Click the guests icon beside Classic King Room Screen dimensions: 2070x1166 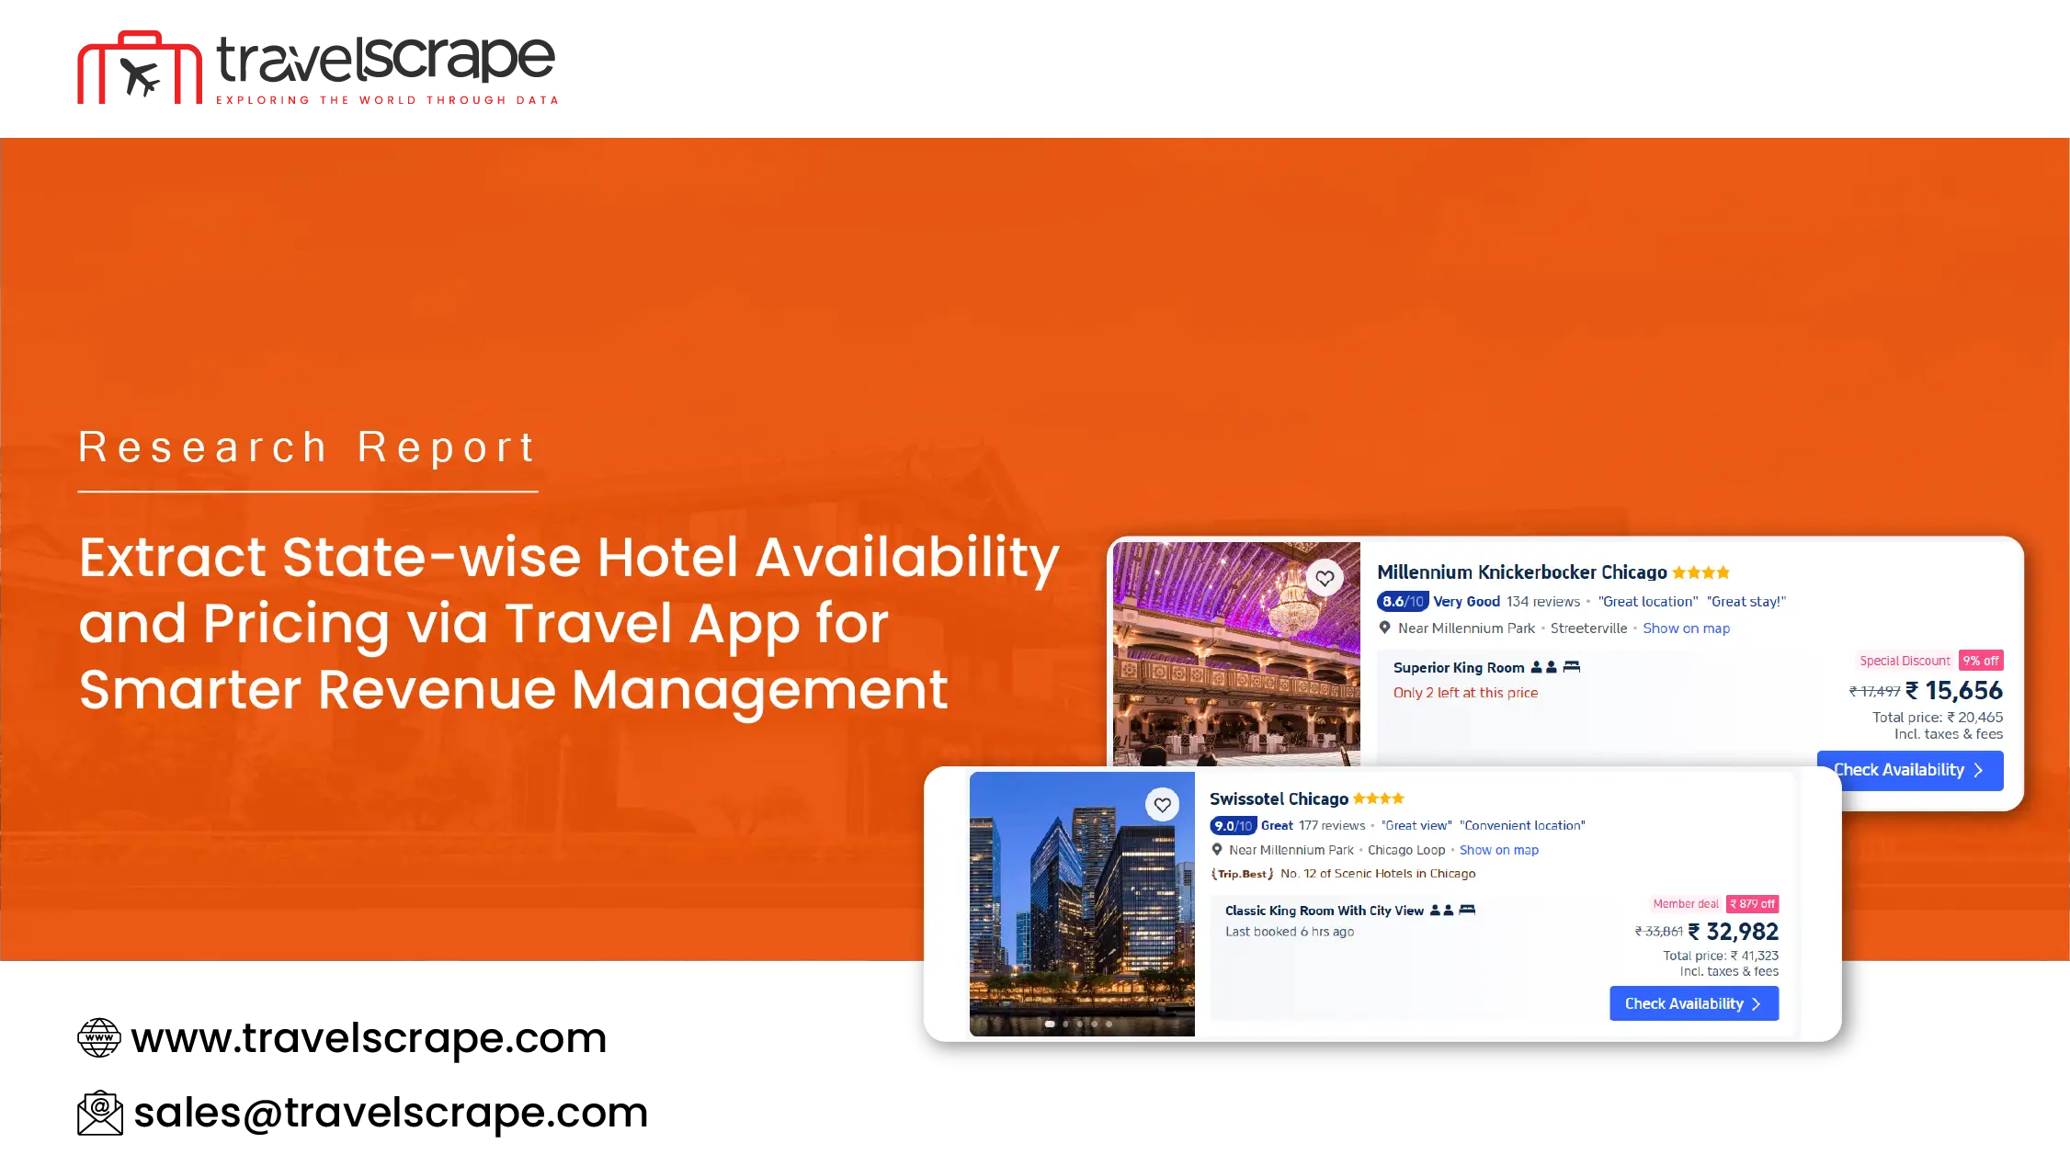click(1441, 911)
